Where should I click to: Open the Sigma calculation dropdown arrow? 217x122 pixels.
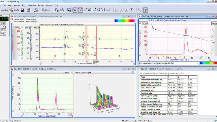point(135,10)
